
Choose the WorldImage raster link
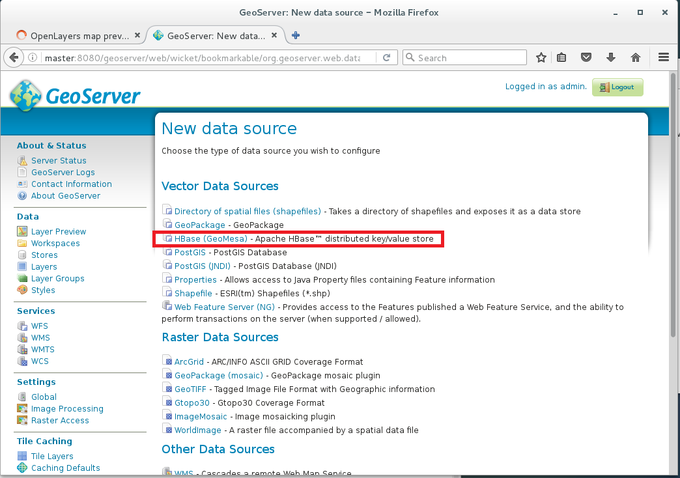(x=198, y=430)
